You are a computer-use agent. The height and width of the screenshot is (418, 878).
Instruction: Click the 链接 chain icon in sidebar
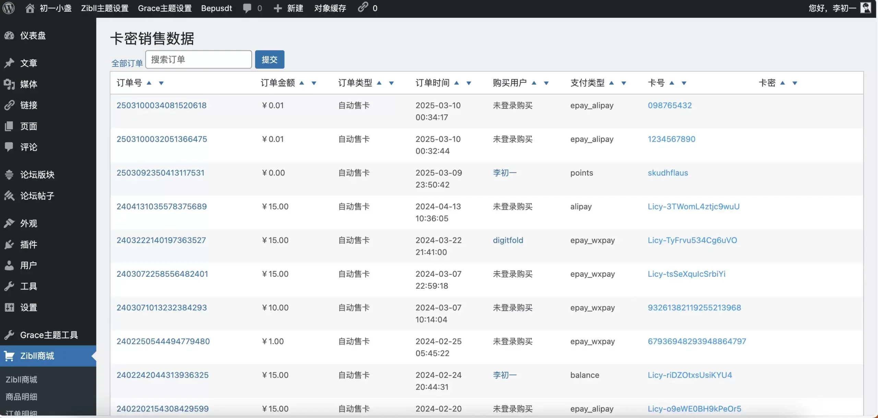point(9,105)
